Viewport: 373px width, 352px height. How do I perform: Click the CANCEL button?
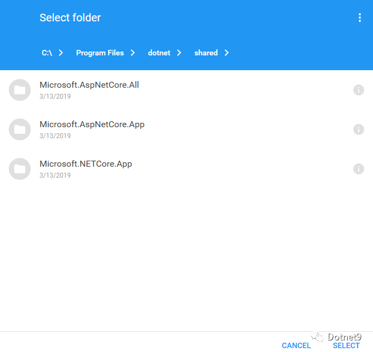[x=296, y=345]
